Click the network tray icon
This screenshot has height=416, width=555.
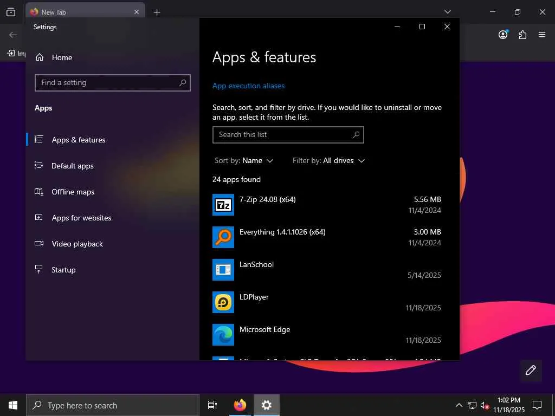click(472, 405)
